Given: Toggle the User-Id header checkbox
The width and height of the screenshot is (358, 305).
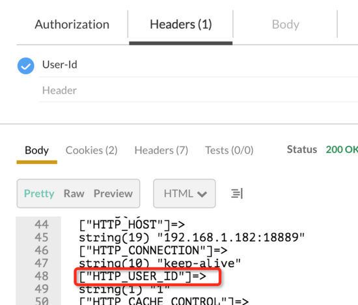Looking at the screenshot, I should pyautogui.click(x=26, y=66).
